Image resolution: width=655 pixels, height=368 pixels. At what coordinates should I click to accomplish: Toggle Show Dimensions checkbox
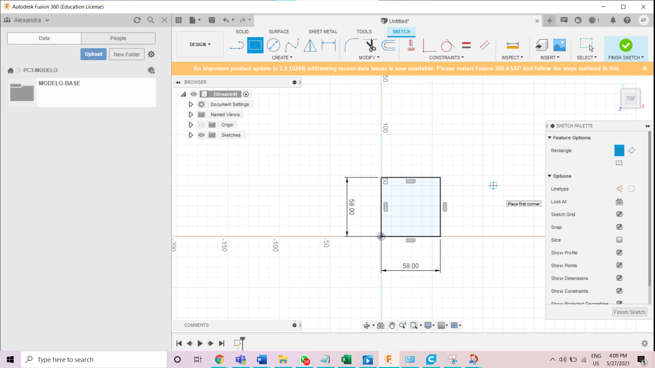tap(620, 278)
